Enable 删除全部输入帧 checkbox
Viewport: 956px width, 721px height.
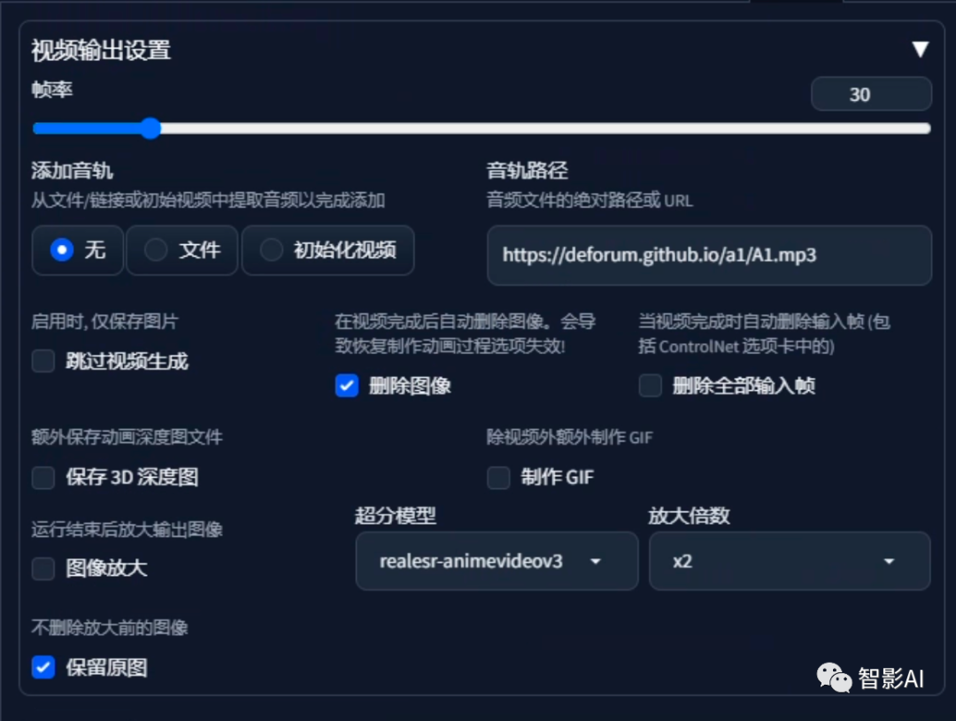[x=650, y=386]
